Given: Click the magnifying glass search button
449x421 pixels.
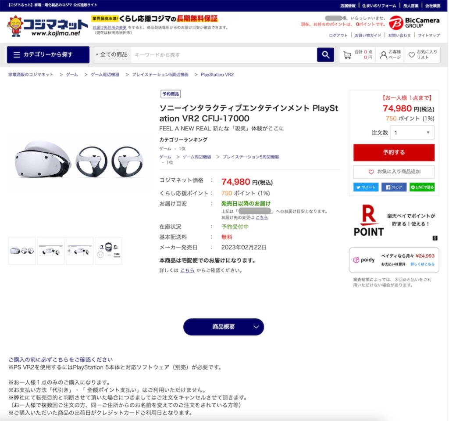Looking at the screenshot, I should click(325, 54).
